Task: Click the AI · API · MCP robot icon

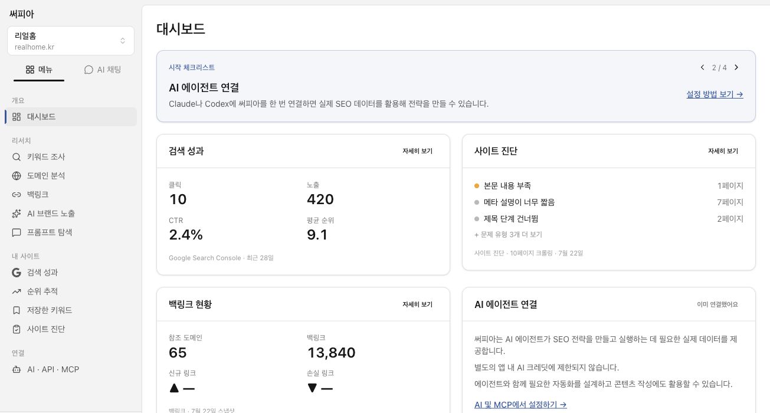Action: pyautogui.click(x=17, y=369)
